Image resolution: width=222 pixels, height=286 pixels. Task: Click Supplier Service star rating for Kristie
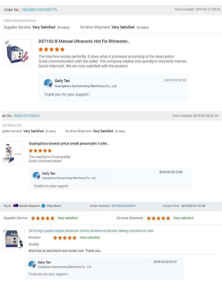tap(43, 218)
